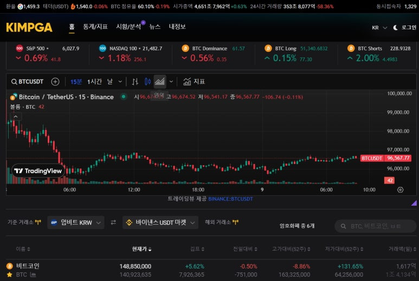Select the 홈 tab
Viewport: 419px width, 281px height.
pos(72,27)
